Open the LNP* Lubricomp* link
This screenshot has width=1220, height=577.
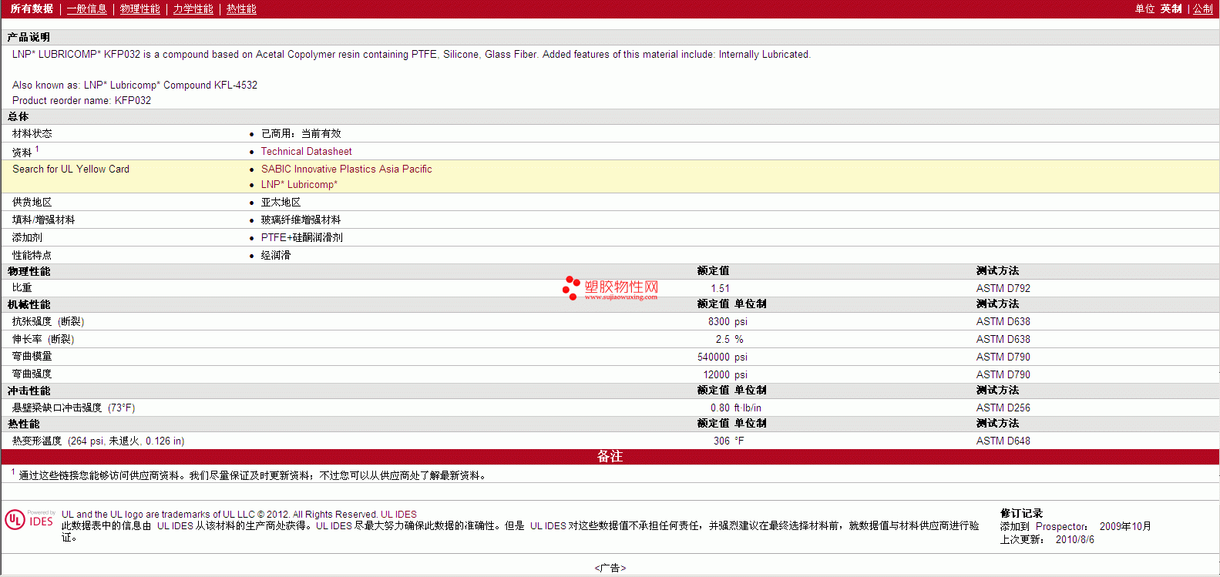pos(299,184)
